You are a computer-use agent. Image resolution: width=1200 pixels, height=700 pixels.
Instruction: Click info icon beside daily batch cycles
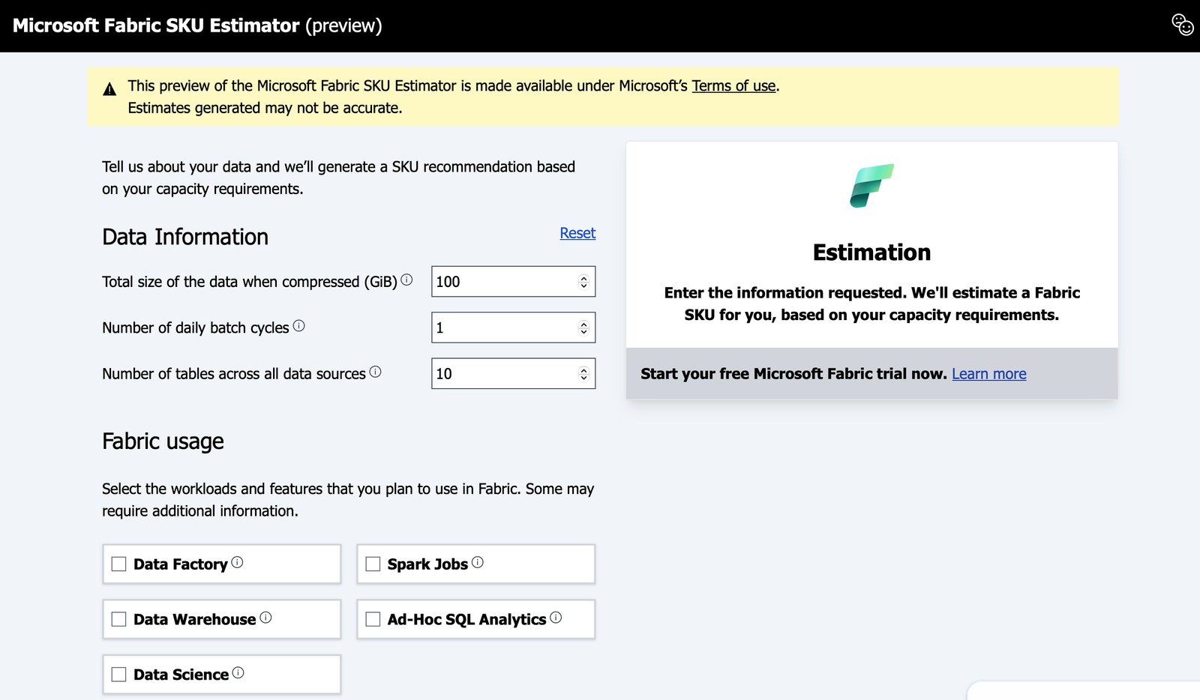tap(298, 326)
